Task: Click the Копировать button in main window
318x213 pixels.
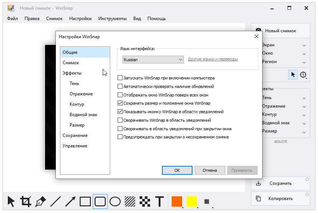Action: (x=280, y=199)
